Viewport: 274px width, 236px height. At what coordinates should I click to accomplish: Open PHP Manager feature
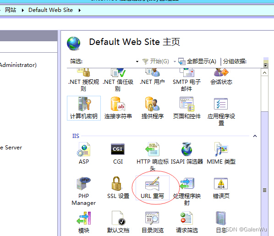click(x=84, y=191)
